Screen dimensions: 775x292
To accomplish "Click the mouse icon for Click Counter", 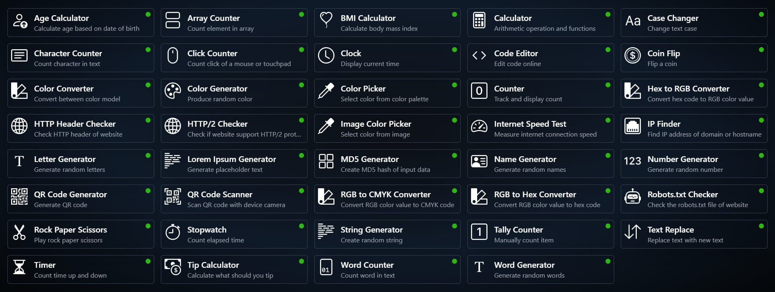I will click(172, 56).
